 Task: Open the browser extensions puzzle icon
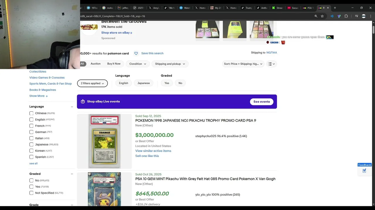coord(346,16)
